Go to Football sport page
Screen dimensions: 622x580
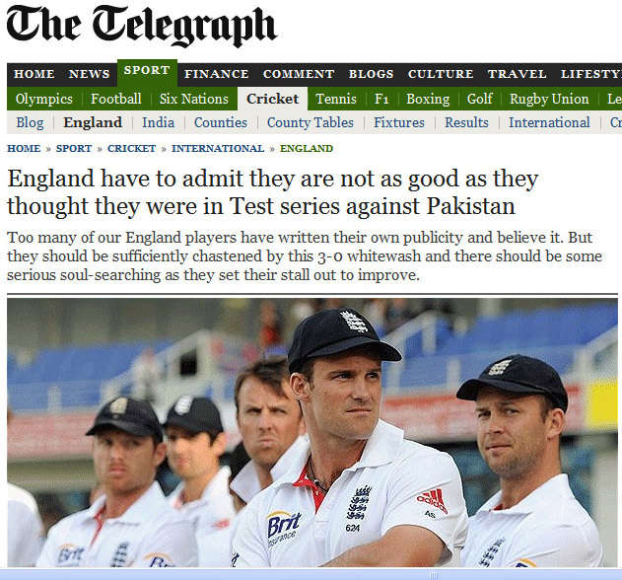tap(116, 99)
